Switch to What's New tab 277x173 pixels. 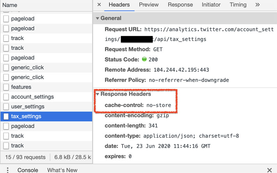[x=62, y=170]
